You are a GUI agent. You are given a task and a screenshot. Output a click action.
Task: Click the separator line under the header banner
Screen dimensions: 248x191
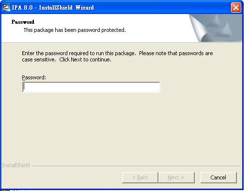point(122,43)
